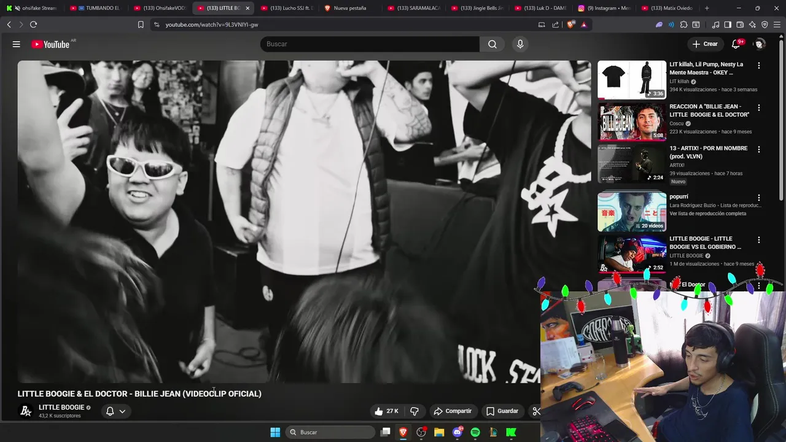Close the active LITTLE BOOGIE tab

247,8
